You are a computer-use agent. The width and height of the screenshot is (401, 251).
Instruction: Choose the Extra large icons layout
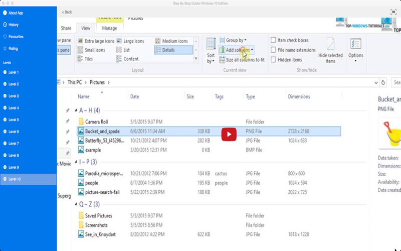96,41
